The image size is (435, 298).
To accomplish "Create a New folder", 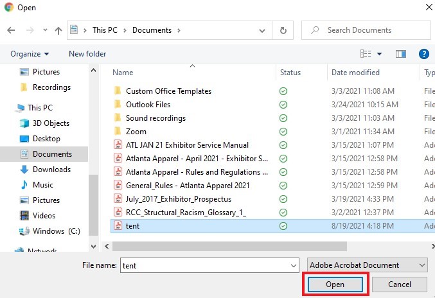I will 87,54.
